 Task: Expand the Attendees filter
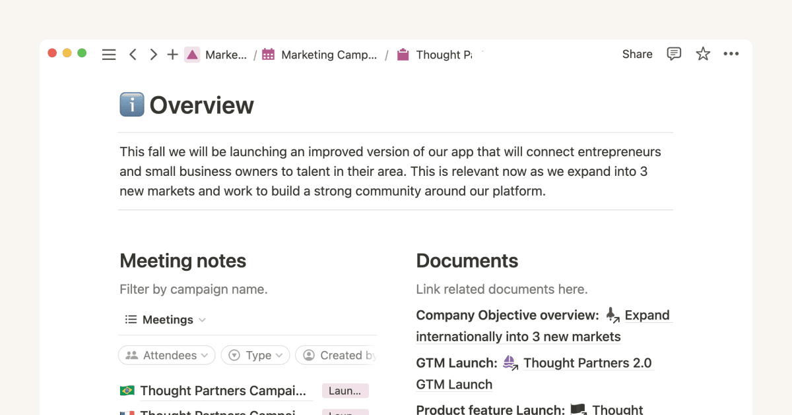click(x=166, y=355)
